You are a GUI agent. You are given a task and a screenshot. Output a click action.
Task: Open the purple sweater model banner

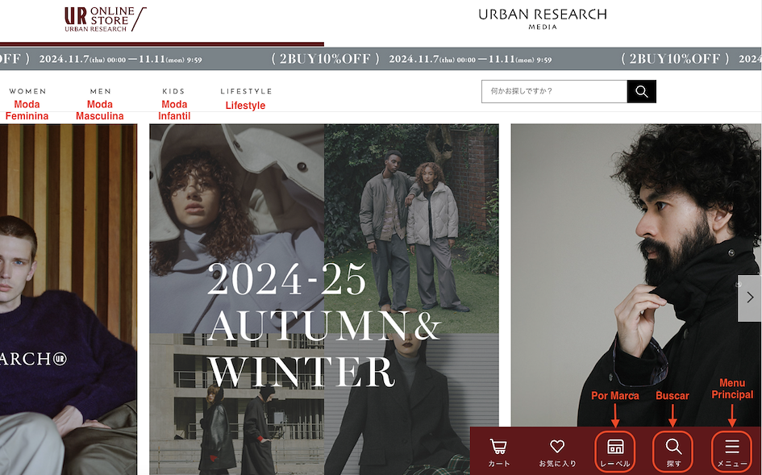[69, 299]
